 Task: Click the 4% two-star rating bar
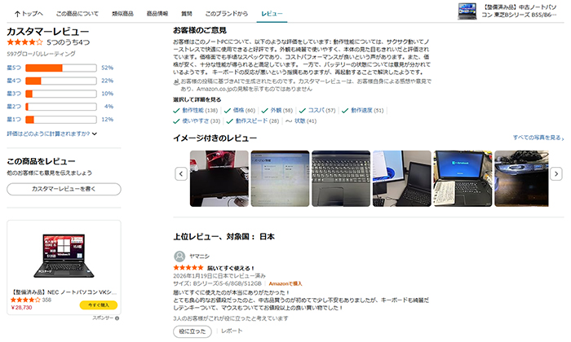[61, 107]
